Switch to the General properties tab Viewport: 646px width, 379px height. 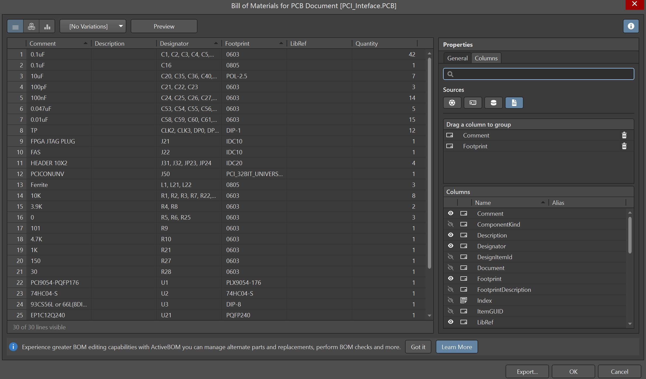(x=457, y=58)
